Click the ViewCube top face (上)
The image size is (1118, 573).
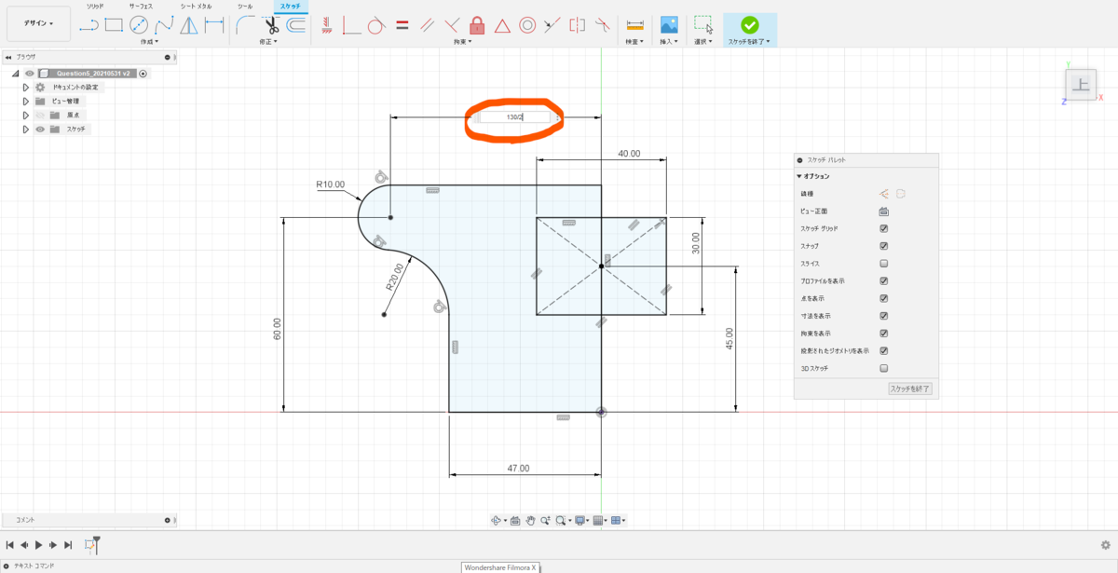(1081, 86)
